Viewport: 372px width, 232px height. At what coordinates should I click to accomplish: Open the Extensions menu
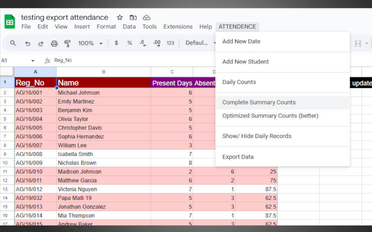click(x=178, y=26)
